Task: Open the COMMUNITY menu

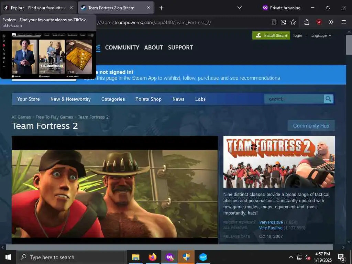Action: tap(122, 47)
